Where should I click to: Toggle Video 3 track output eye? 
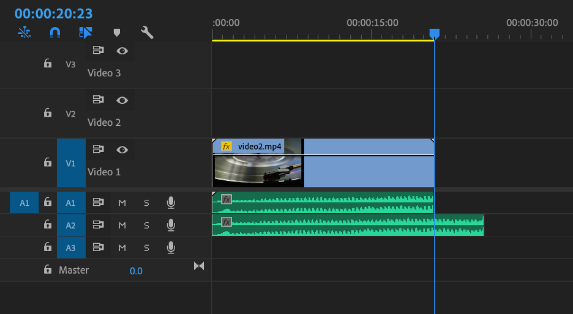click(x=122, y=51)
